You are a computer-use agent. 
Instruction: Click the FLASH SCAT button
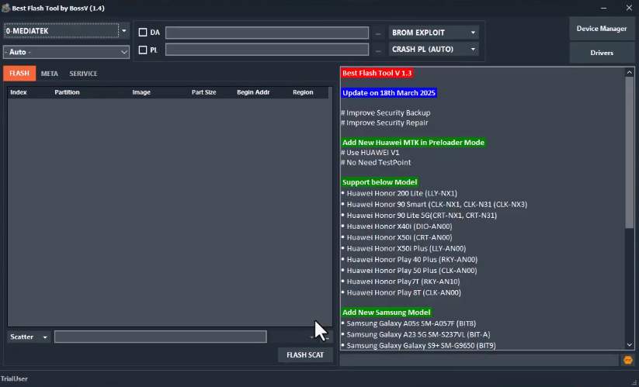(305, 355)
